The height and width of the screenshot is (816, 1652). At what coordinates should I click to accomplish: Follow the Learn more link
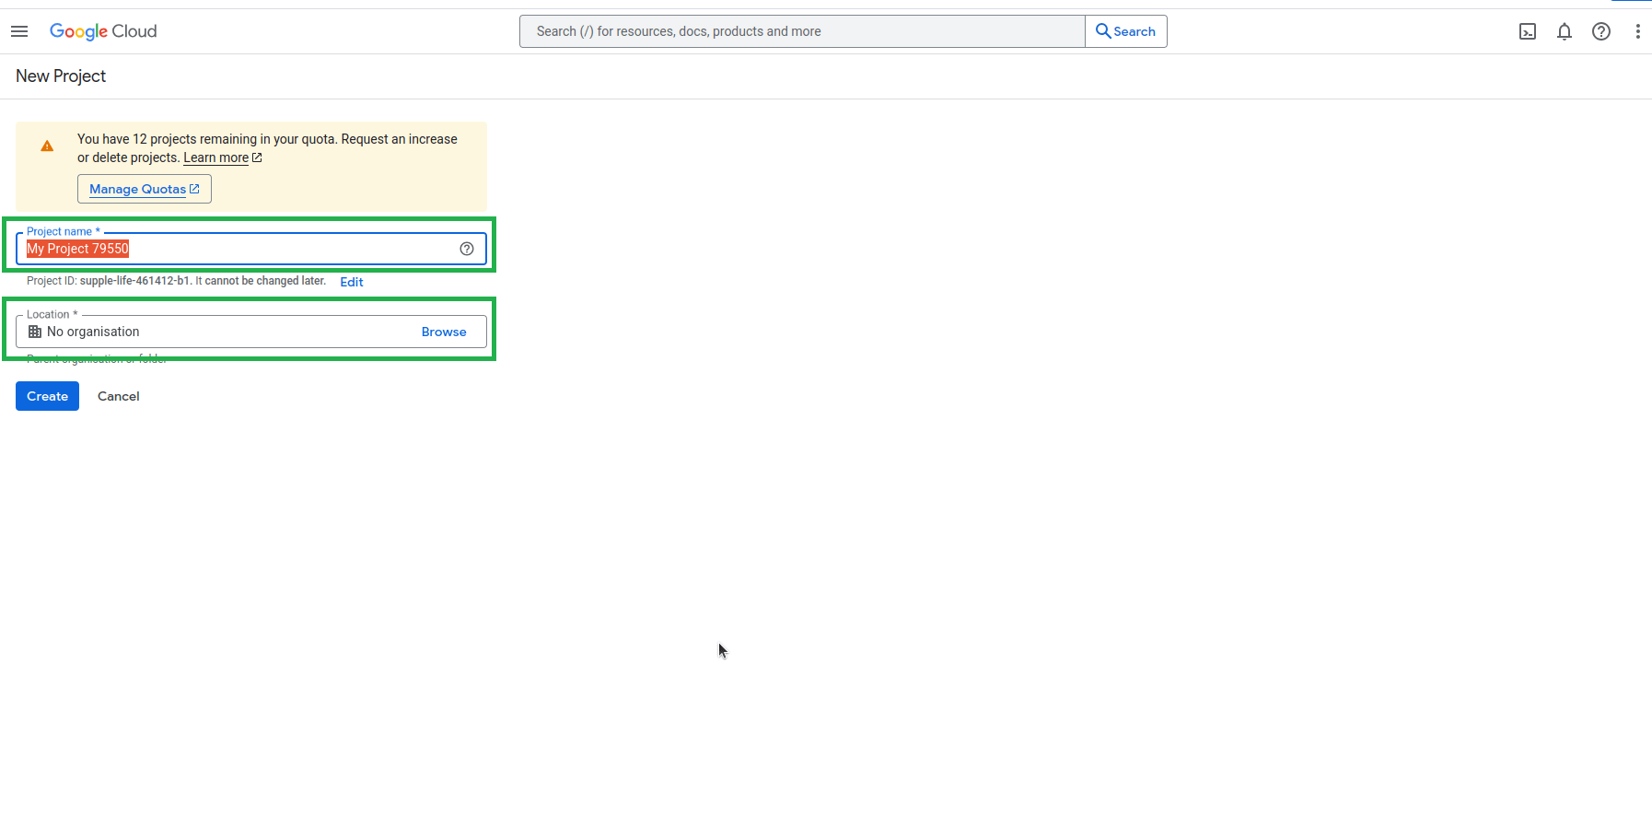215,157
